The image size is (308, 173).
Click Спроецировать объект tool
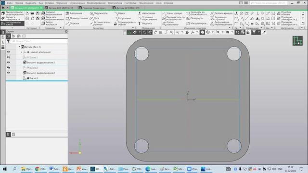125,24
